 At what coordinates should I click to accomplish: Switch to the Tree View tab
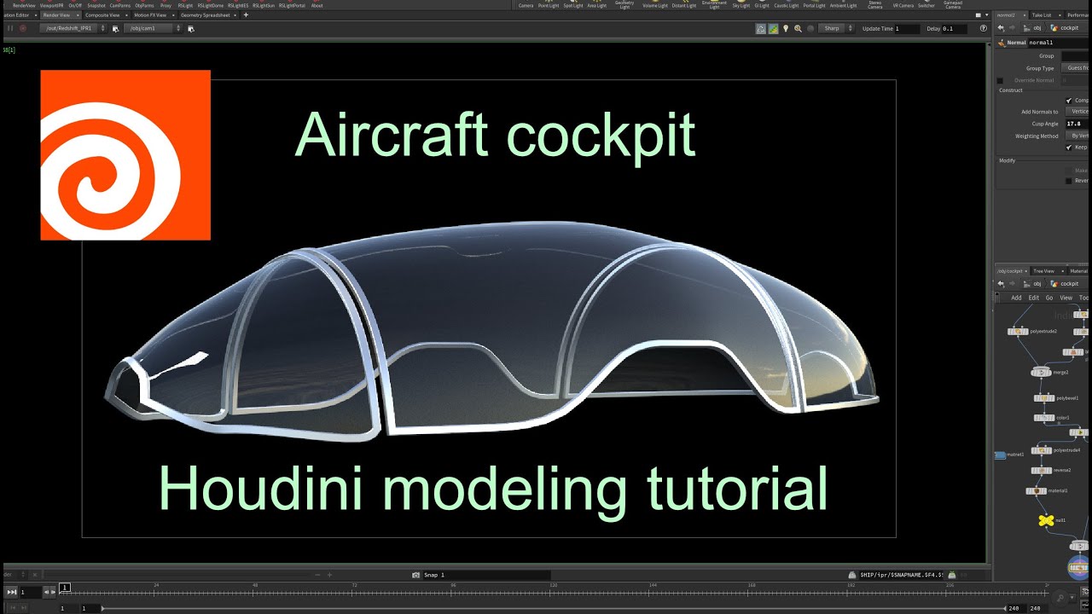click(x=1044, y=271)
